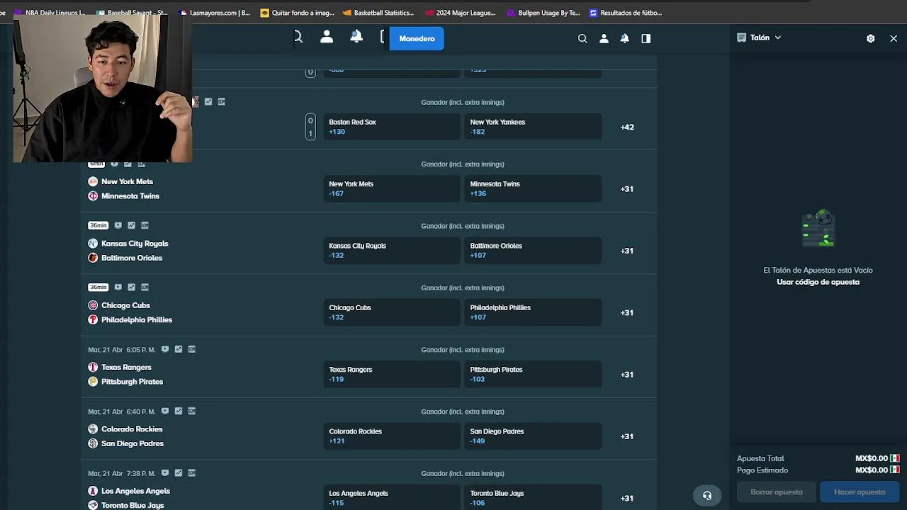Open live stream icon for Kansas City Royals game
The width and height of the screenshot is (907, 510).
click(x=118, y=225)
